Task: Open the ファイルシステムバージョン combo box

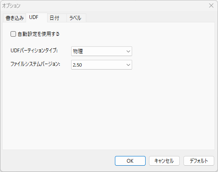Action: [x=101, y=65]
